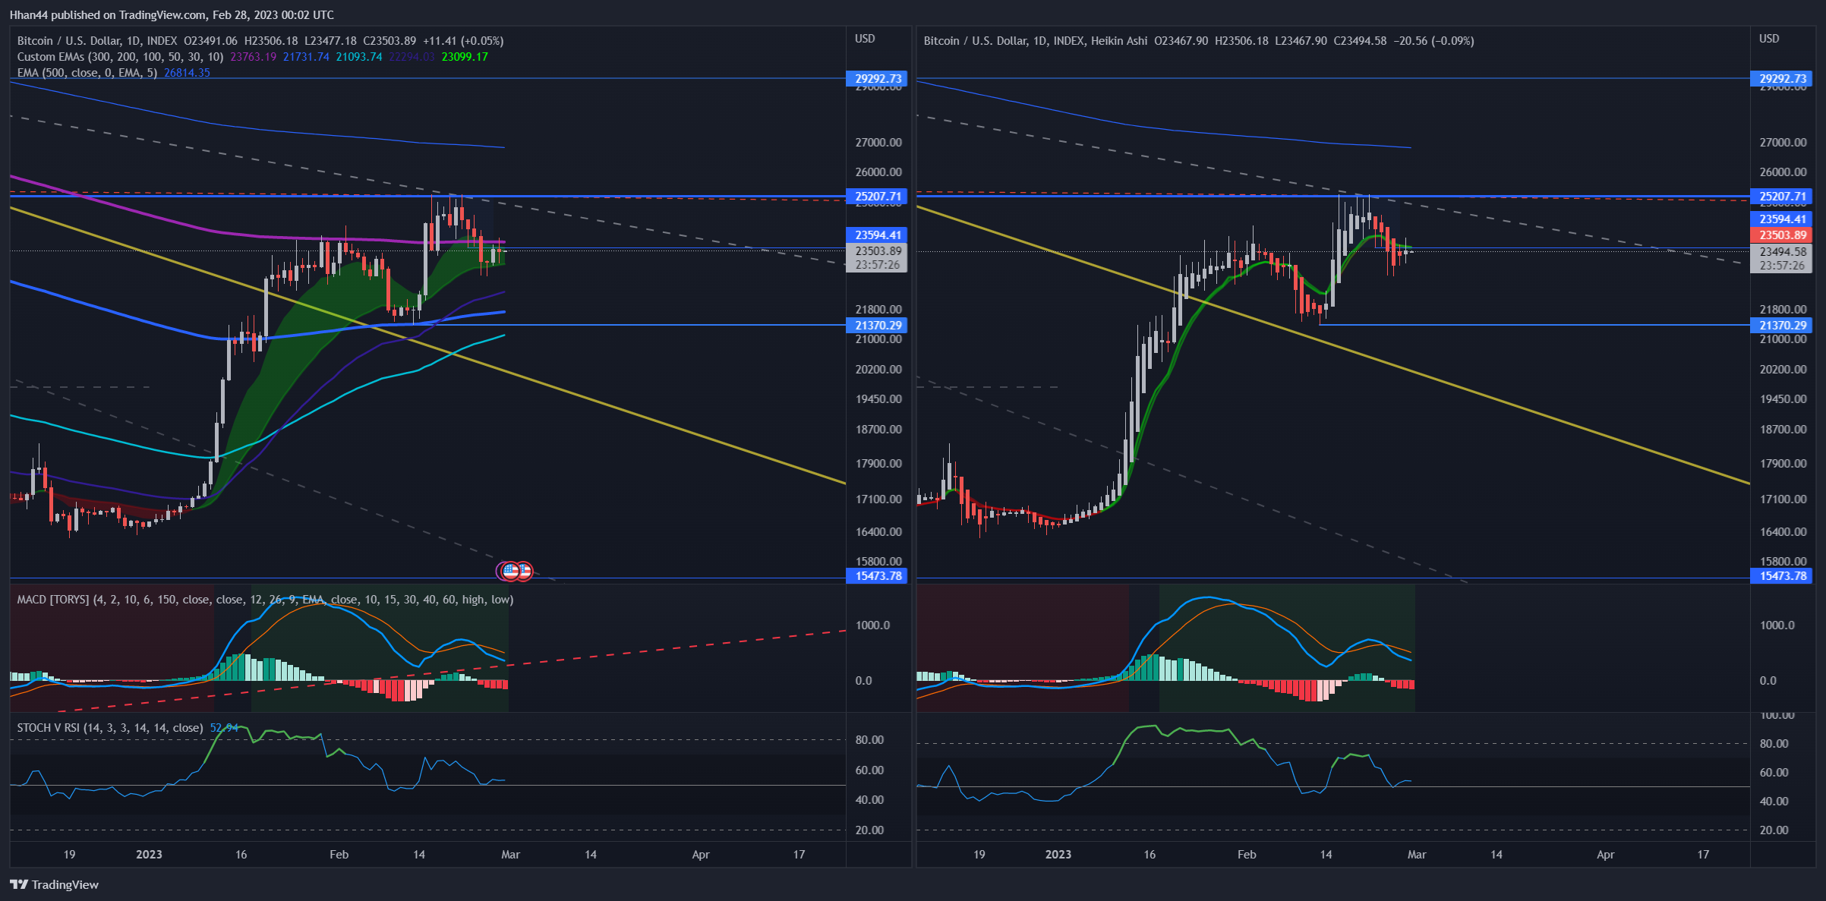Open the Custom EMAs indicator legend
The width and height of the screenshot is (1826, 901).
pos(120,57)
